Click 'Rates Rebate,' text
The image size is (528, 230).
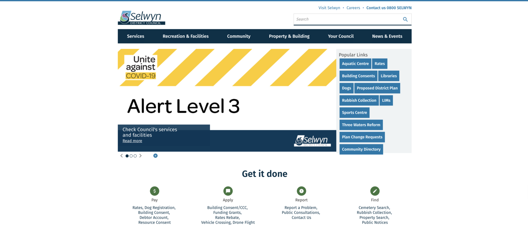(227, 218)
